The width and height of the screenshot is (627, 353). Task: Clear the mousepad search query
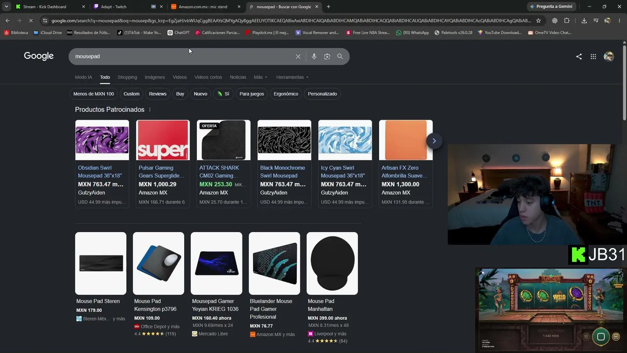(x=298, y=56)
